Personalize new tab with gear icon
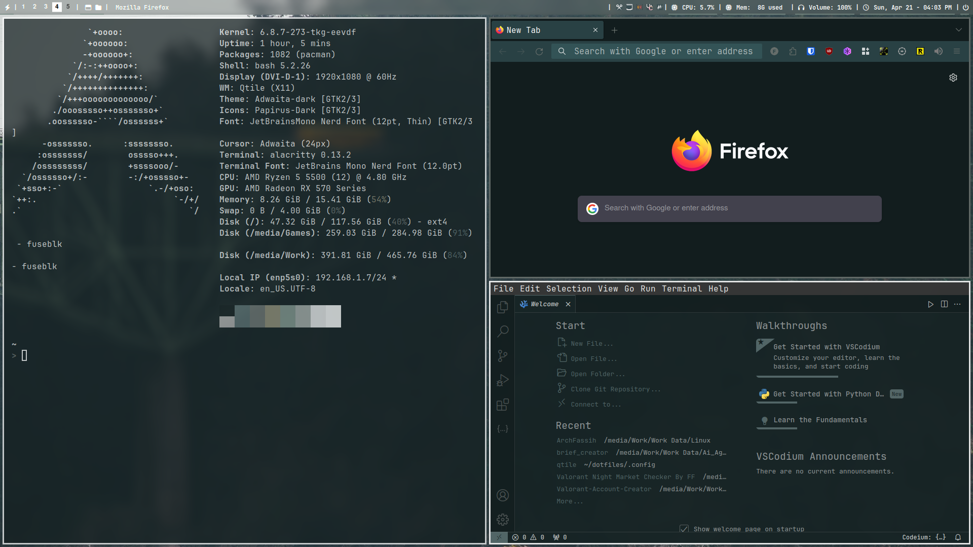 click(953, 78)
